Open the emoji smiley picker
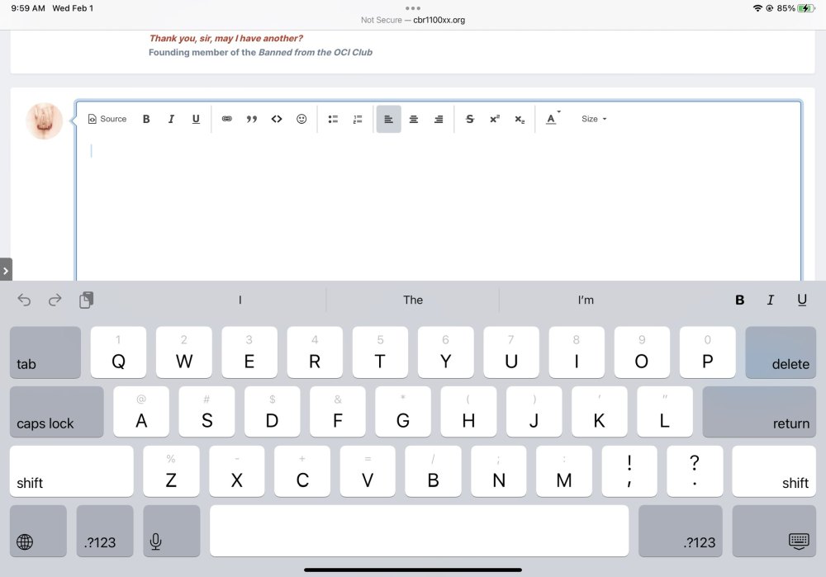826x577 pixels. click(301, 119)
